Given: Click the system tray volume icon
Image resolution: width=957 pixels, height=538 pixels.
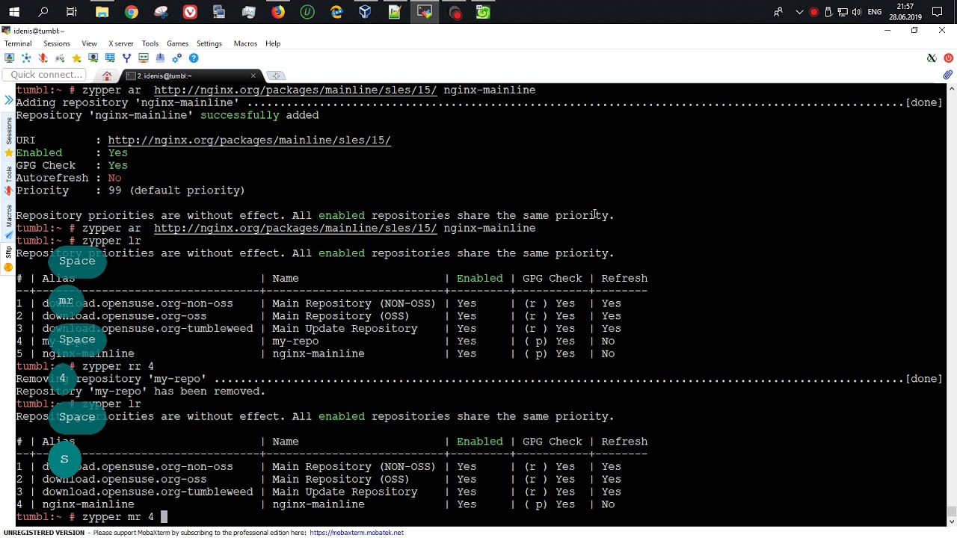Looking at the screenshot, I should click(856, 12).
